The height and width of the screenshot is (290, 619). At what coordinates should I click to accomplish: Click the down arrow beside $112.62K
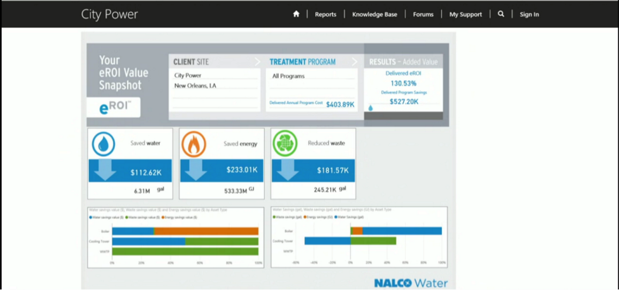(104, 170)
